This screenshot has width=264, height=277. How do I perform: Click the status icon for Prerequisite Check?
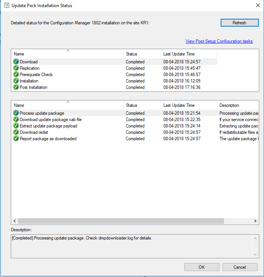(16, 74)
